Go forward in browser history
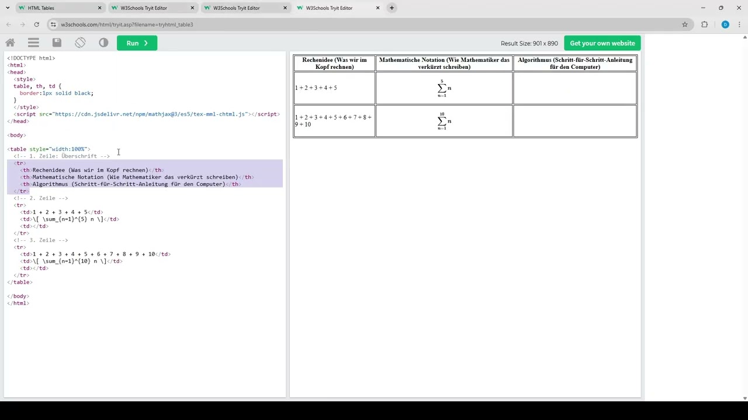 (22, 24)
